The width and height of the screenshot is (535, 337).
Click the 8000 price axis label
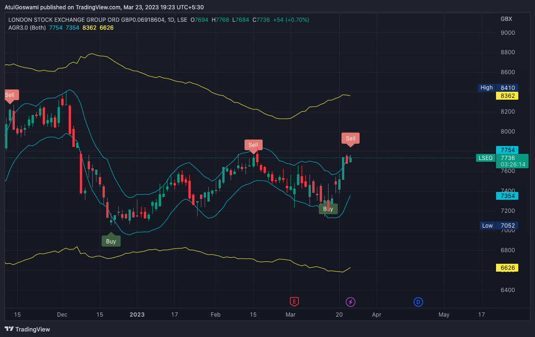tap(507, 132)
